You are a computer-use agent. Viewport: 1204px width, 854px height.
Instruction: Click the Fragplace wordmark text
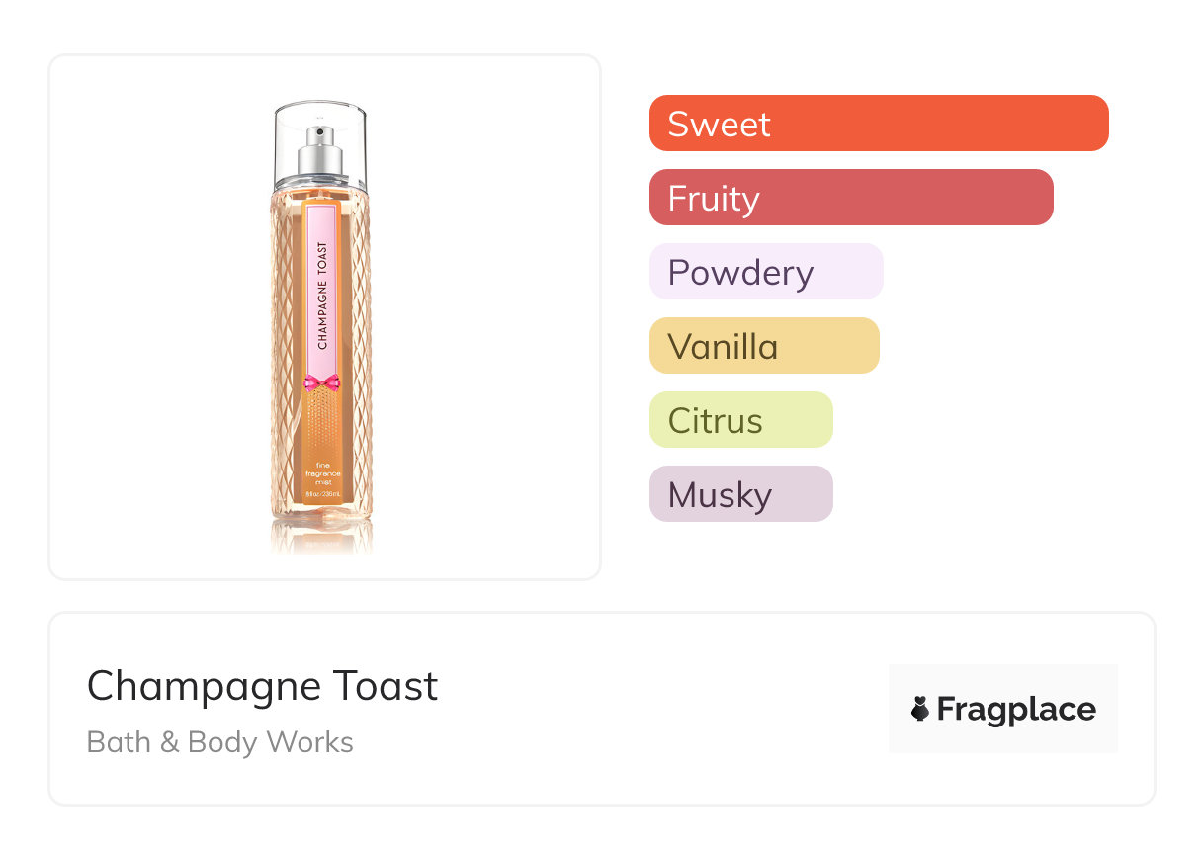(1016, 709)
